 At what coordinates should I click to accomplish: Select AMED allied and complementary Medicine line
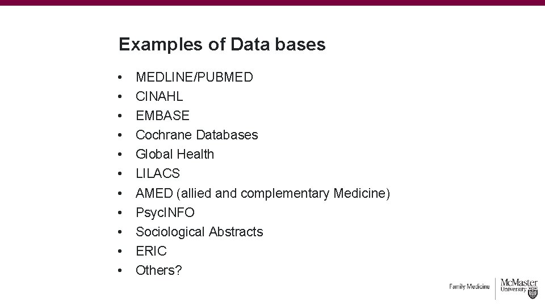262,194
